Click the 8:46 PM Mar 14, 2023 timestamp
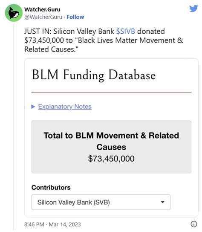202x232 pixels. click(52, 224)
